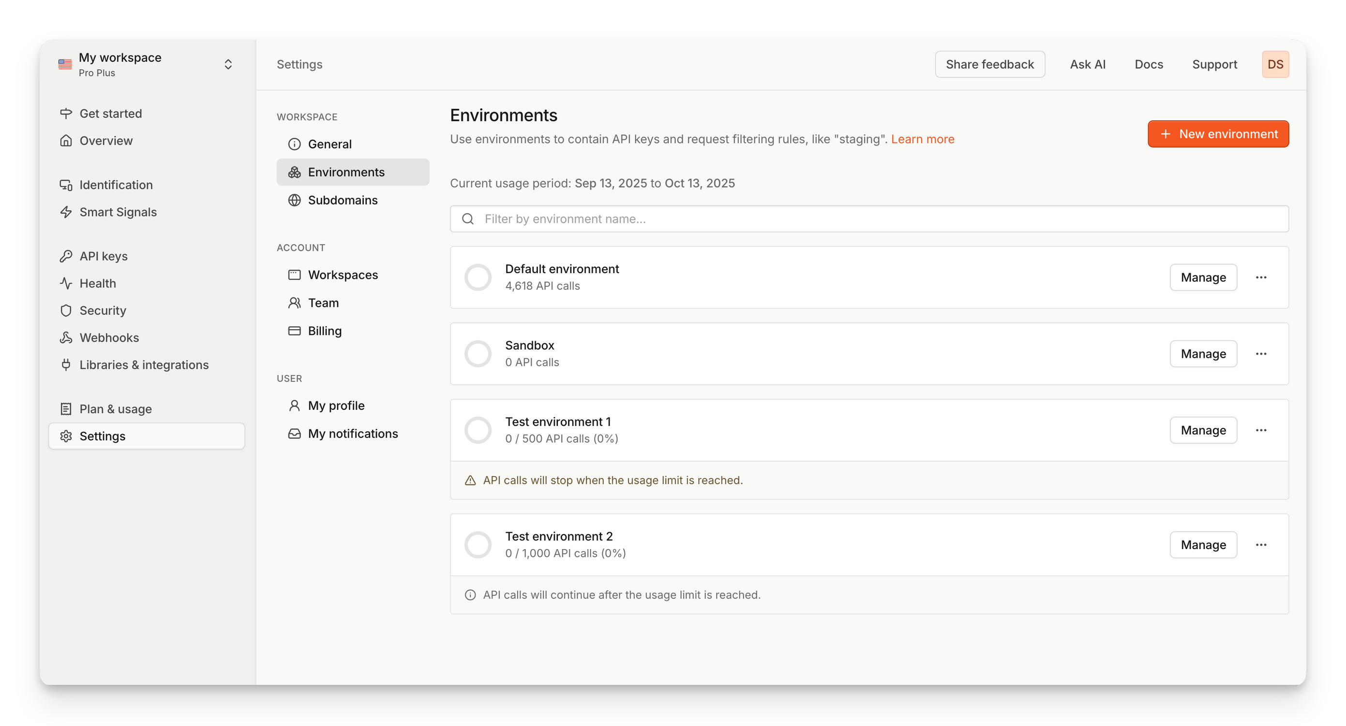1346x726 pixels.
Task: Click the DS user avatar
Action: tap(1275, 64)
